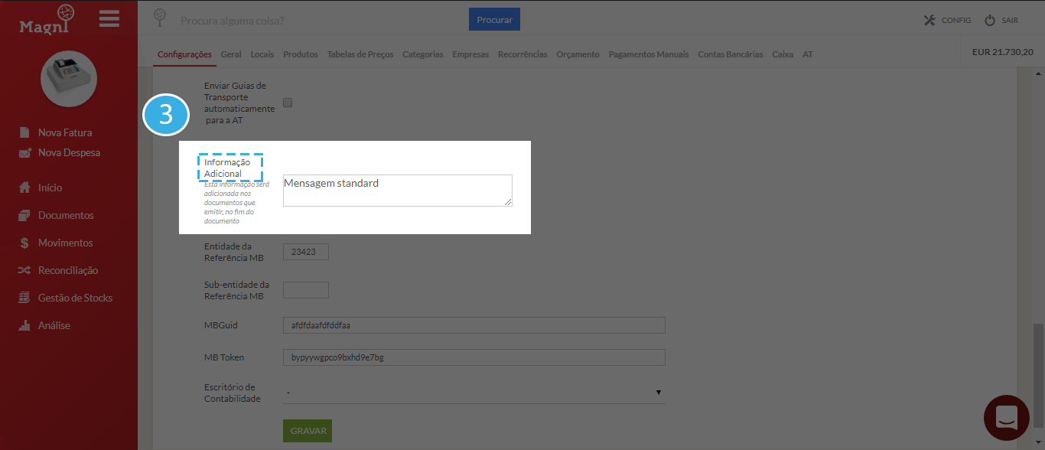Click the Nova Despesa envelope icon
1045x450 pixels.
click(x=24, y=152)
